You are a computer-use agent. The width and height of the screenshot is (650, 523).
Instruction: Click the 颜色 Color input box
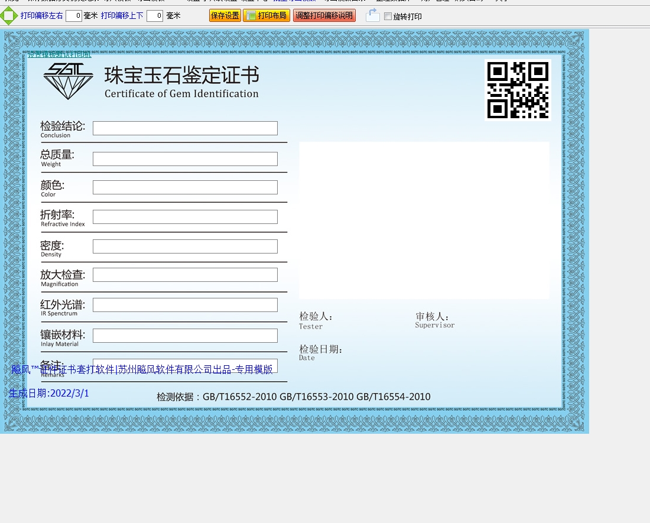click(185, 187)
